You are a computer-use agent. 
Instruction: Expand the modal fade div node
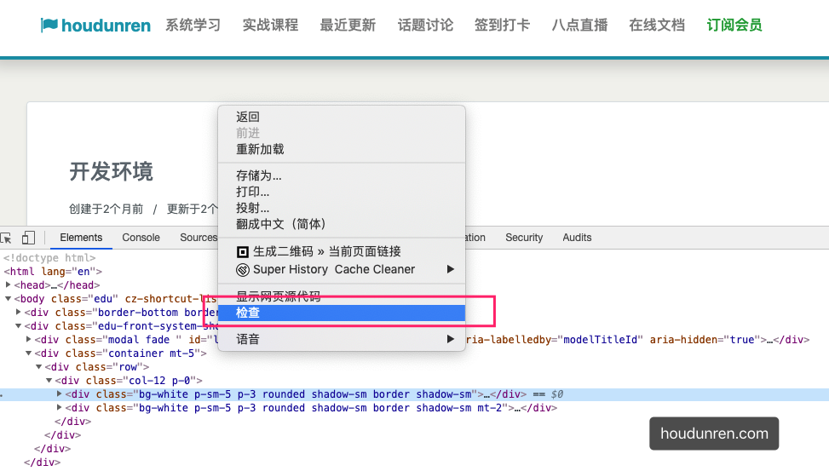tap(29, 340)
